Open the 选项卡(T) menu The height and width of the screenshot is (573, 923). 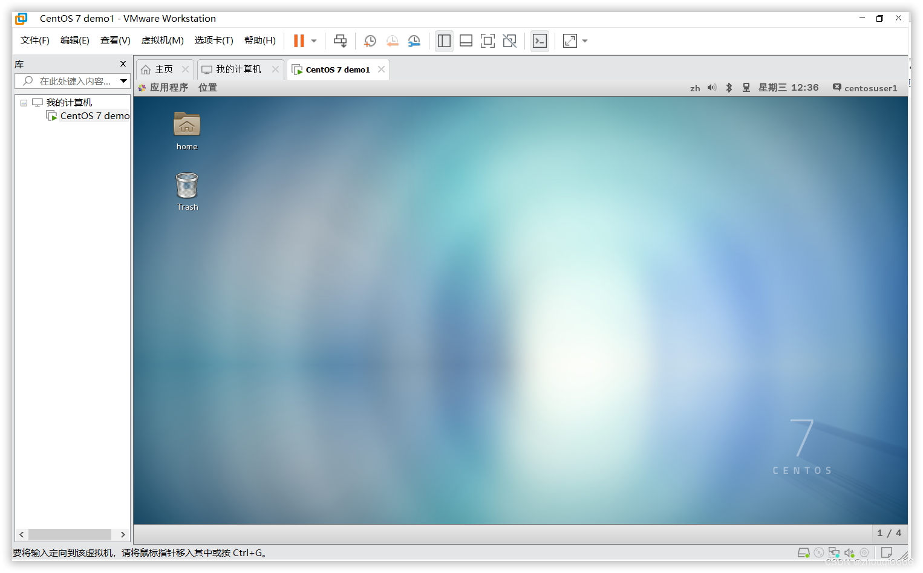pos(214,40)
